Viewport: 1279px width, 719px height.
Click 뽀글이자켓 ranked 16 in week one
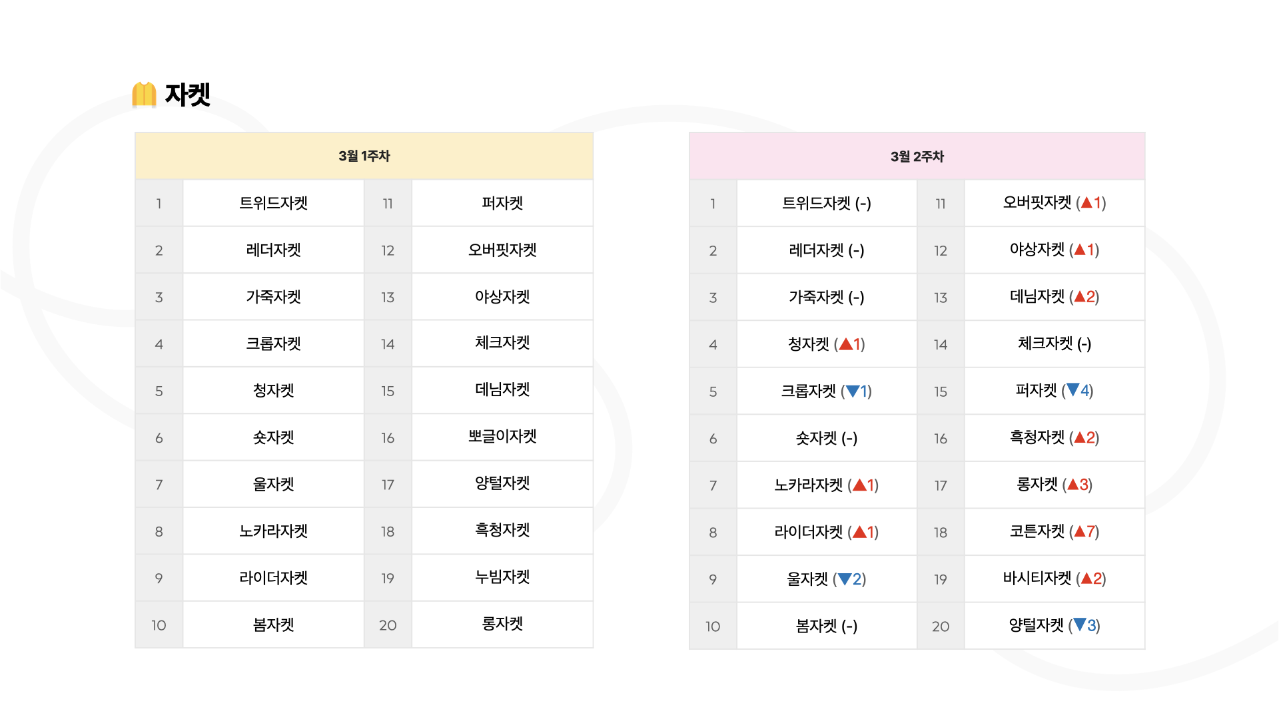coord(502,437)
